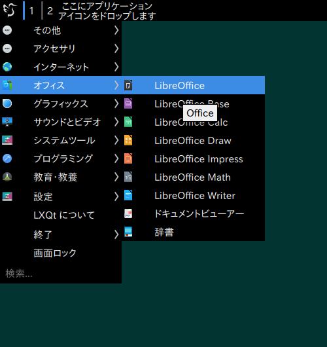The image size is (327, 347).
Task: Click the 辞書 dictionary icon
Action: [128, 232]
